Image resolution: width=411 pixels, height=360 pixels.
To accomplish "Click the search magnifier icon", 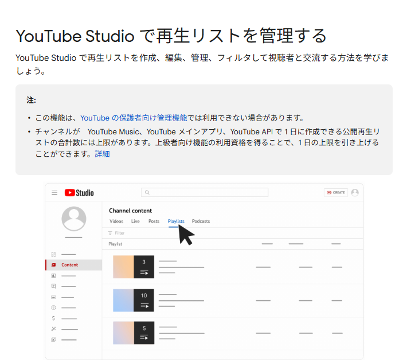I will [147, 192].
